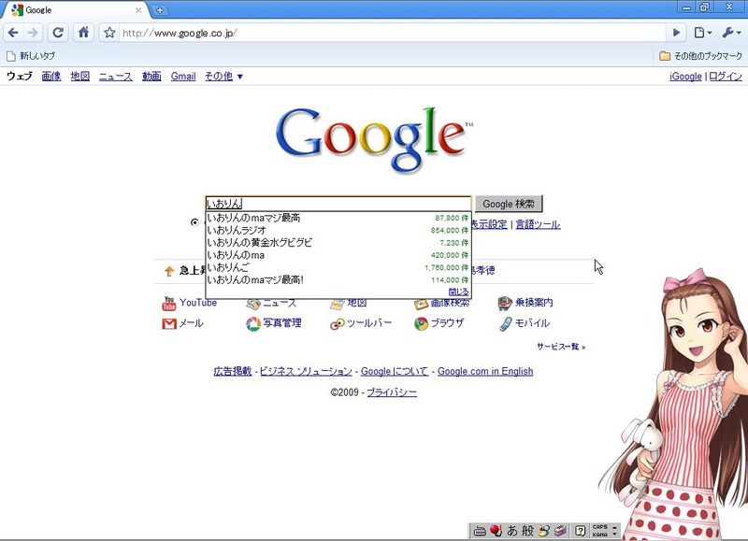Click the 急上昇 orange arrow icon
Image resolution: width=748 pixels, height=541 pixels.
point(169,271)
